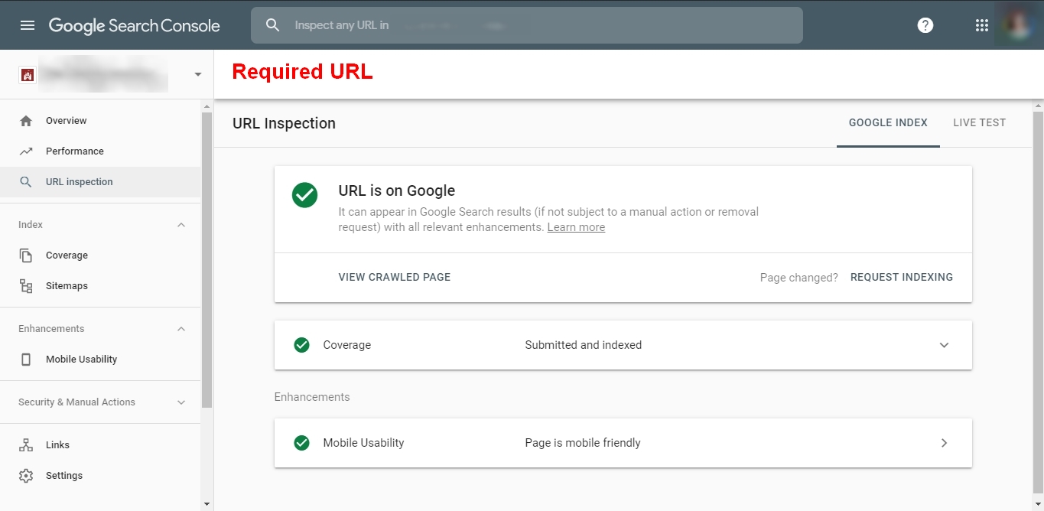Click the 'Page changed?' text

pyautogui.click(x=799, y=278)
